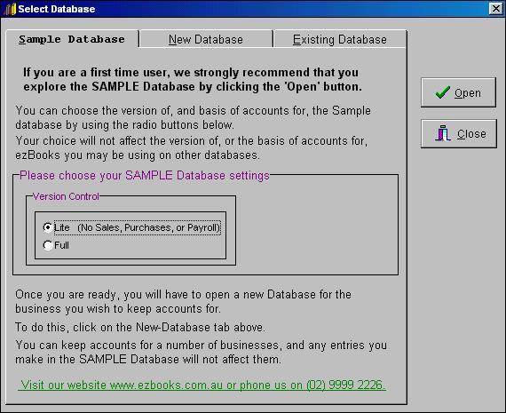Click the Close button label text
506x413 pixels.
pyautogui.click(x=471, y=134)
